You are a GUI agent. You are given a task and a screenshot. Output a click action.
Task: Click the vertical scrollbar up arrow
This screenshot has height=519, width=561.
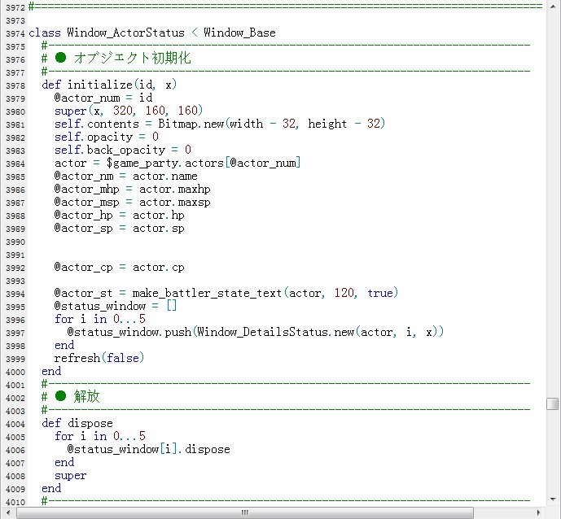(x=554, y=7)
